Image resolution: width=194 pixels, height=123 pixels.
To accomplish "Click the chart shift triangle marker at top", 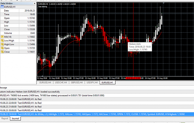I will [x=164, y=3].
